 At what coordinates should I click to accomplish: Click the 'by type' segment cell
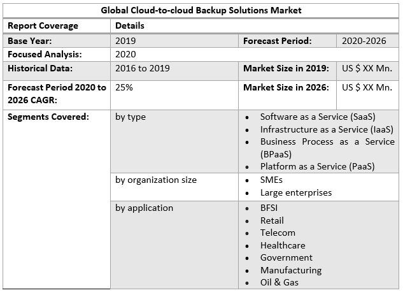[131, 117]
